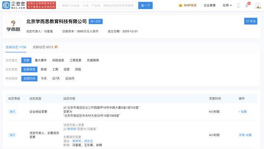This screenshot has height=149, width=264.
Task: Click the 成立日期 2005-12-31 text
Action: 123,31
